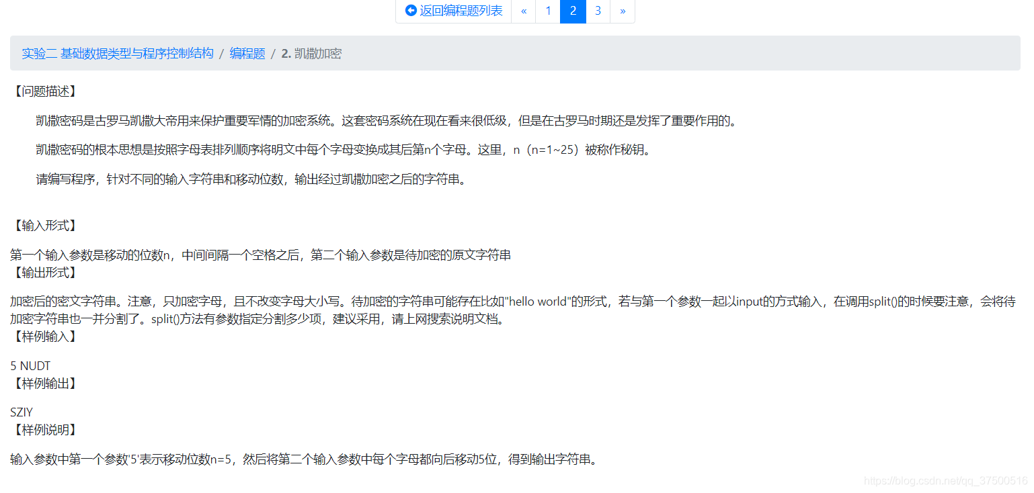Go to page 1 of the problems
Viewport: 1034px width, 493px height.
point(548,11)
